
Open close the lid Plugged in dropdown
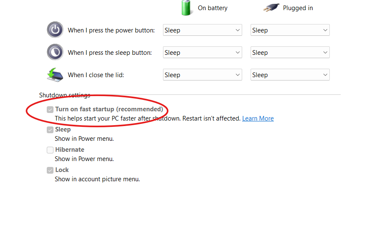click(290, 75)
